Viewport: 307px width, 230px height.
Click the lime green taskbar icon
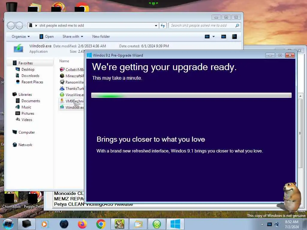pyautogui.click(x=156, y=224)
